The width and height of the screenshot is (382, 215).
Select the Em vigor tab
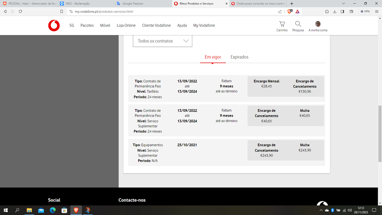pos(213,57)
